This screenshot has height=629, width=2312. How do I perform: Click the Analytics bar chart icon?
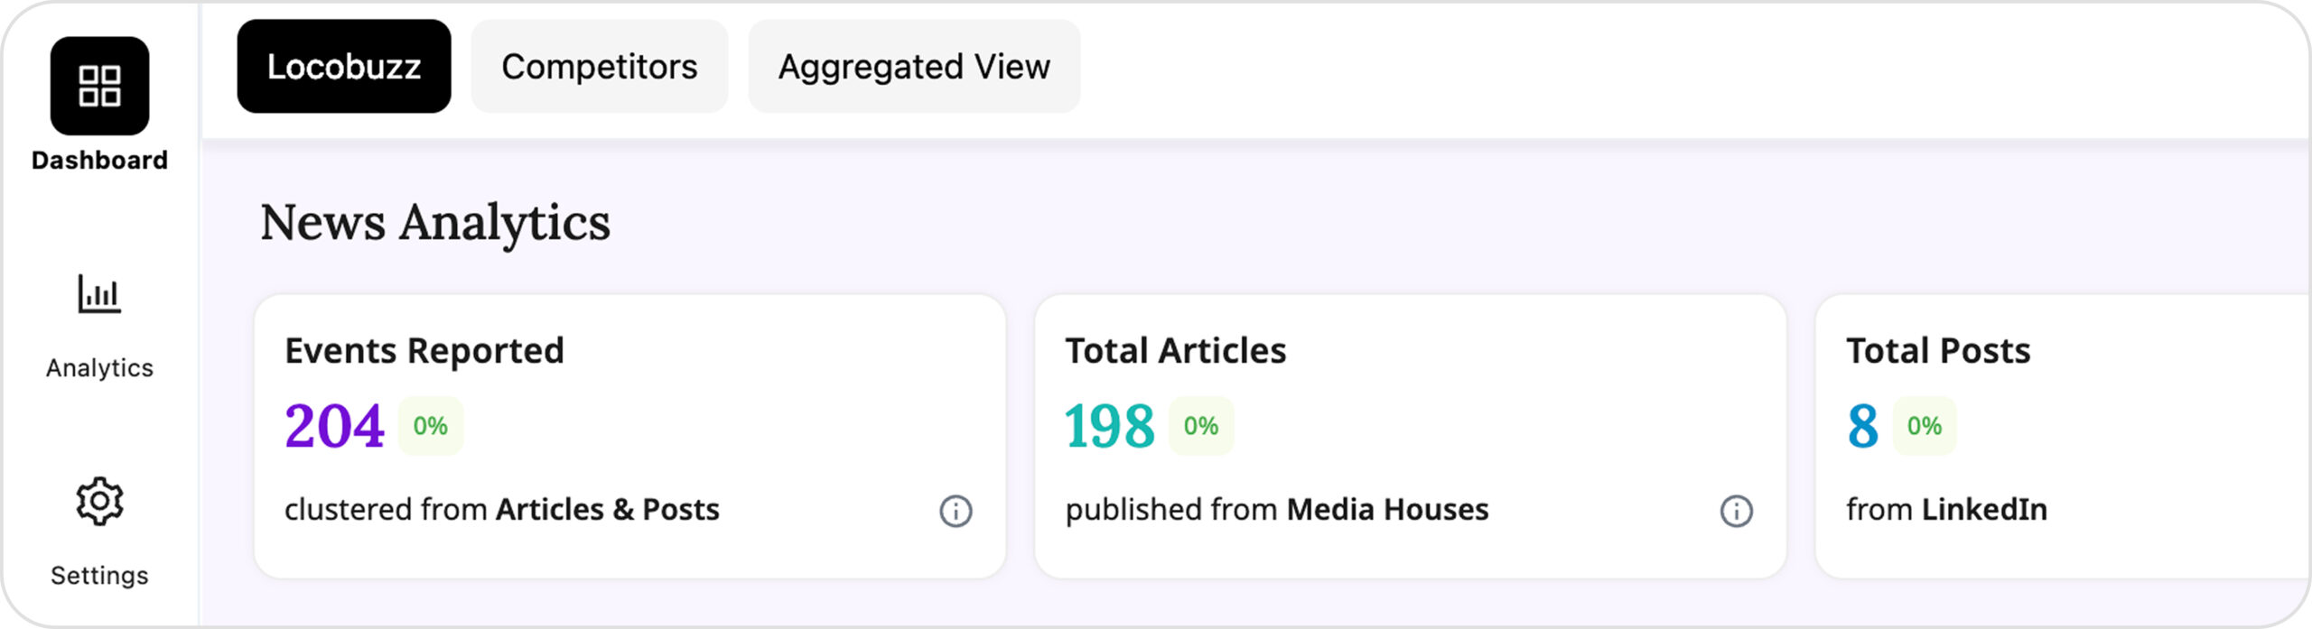(x=99, y=294)
